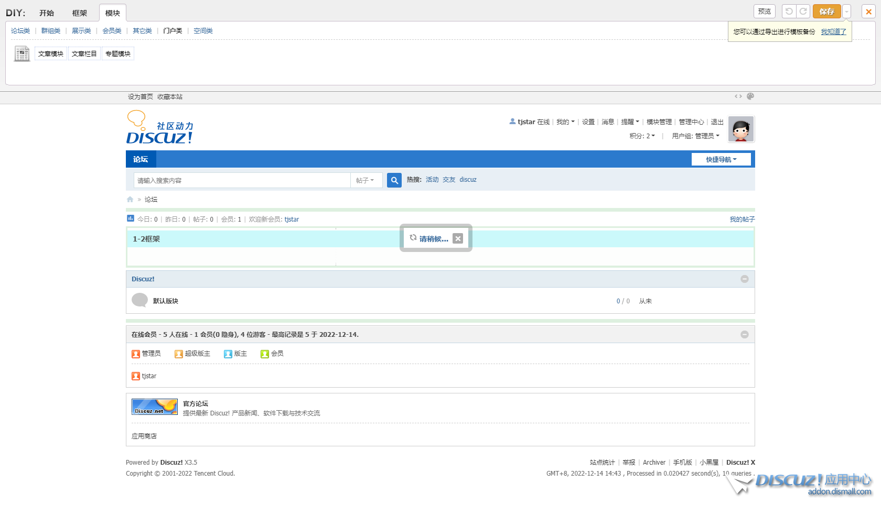Switch to the 框架 tab
The image size is (881, 505).
(x=79, y=13)
